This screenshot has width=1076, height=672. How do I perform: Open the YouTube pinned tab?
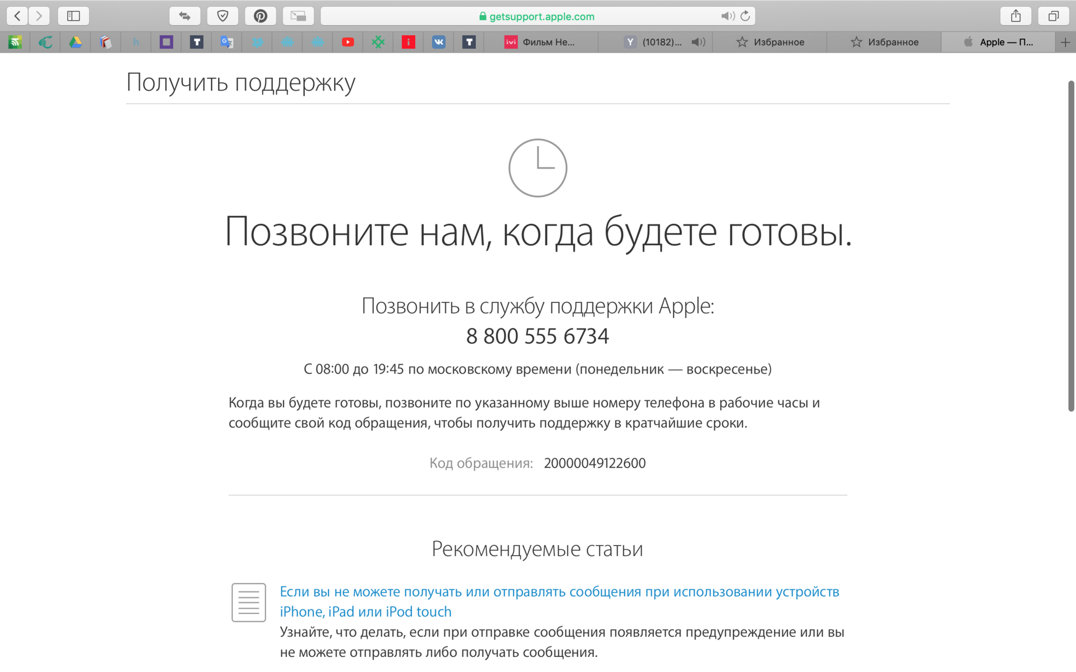pos(348,42)
